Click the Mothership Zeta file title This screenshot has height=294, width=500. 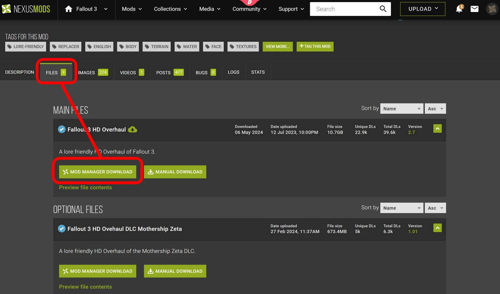tap(125, 229)
